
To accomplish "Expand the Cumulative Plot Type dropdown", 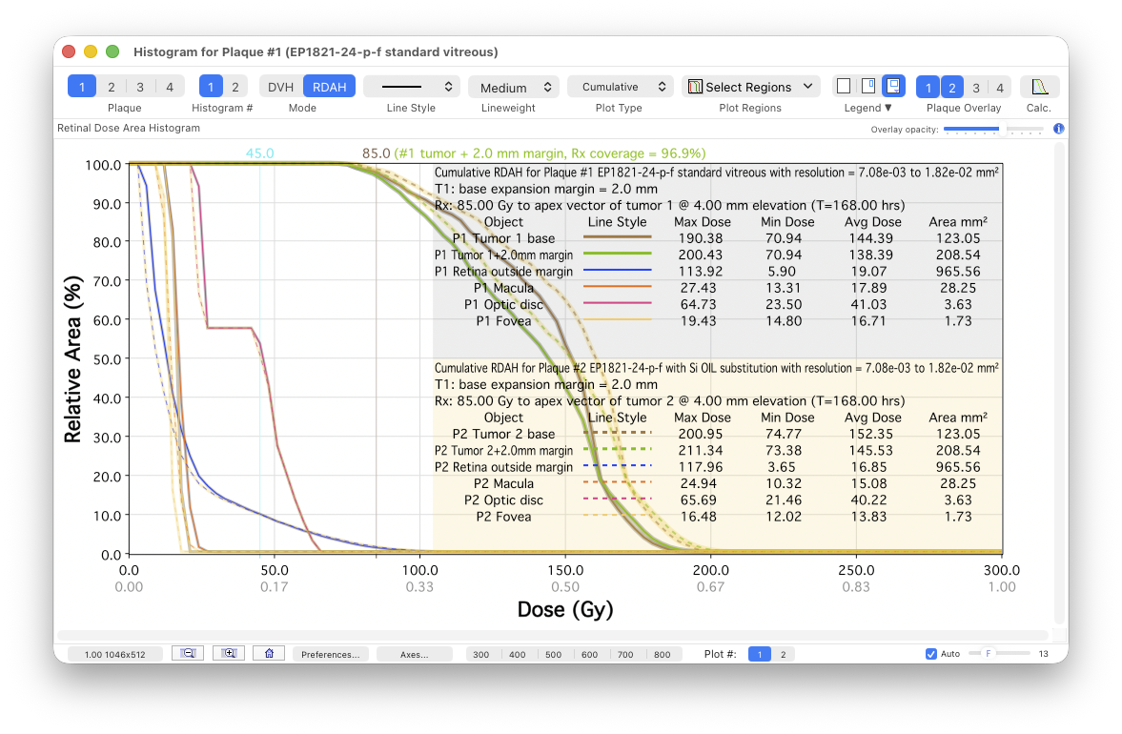I will (x=620, y=87).
